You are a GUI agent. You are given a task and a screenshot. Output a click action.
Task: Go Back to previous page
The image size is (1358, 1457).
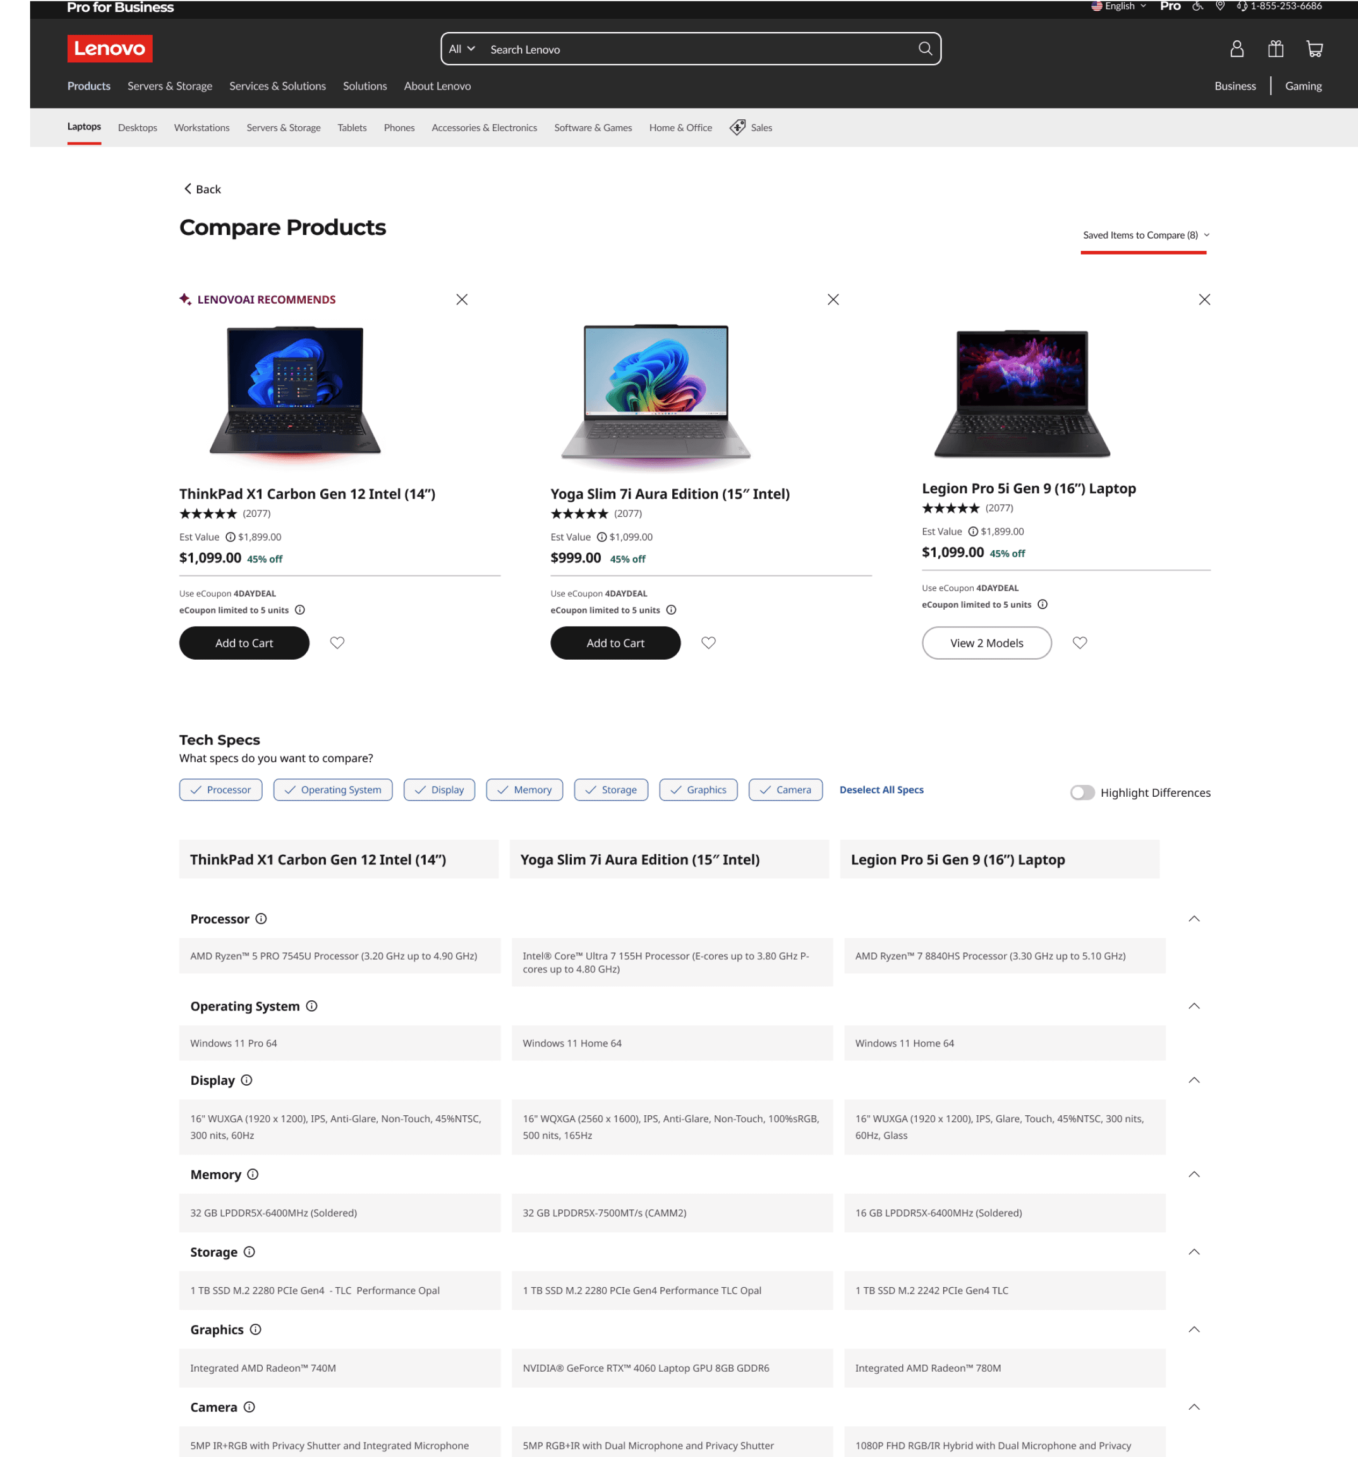point(202,189)
